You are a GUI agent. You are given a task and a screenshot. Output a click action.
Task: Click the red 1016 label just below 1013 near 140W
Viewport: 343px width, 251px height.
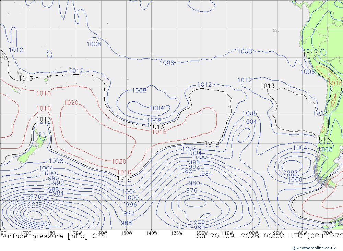[x=159, y=132]
